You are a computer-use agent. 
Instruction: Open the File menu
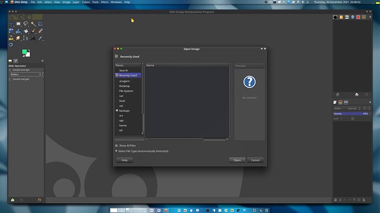32,2
